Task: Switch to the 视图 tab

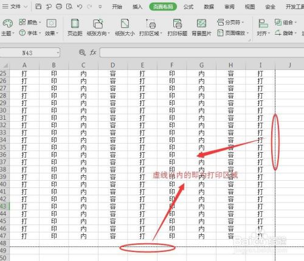Action: click(250, 7)
